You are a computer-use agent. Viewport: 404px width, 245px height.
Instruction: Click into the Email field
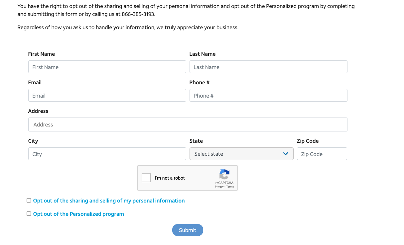tap(107, 95)
